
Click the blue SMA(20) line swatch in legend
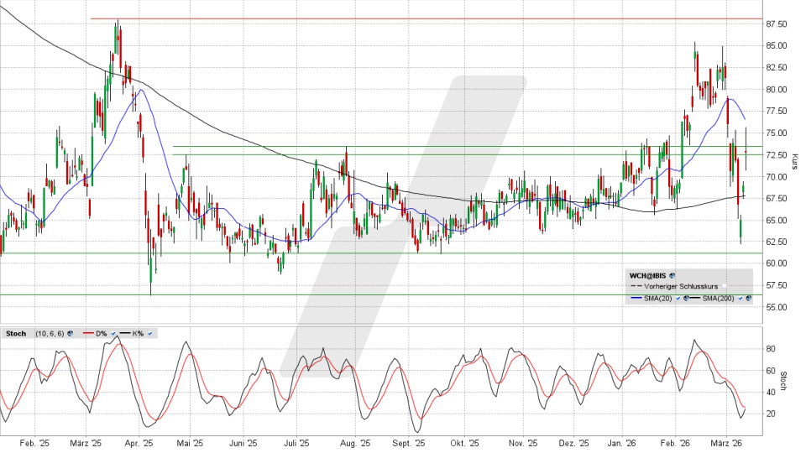[x=635, y=299]
